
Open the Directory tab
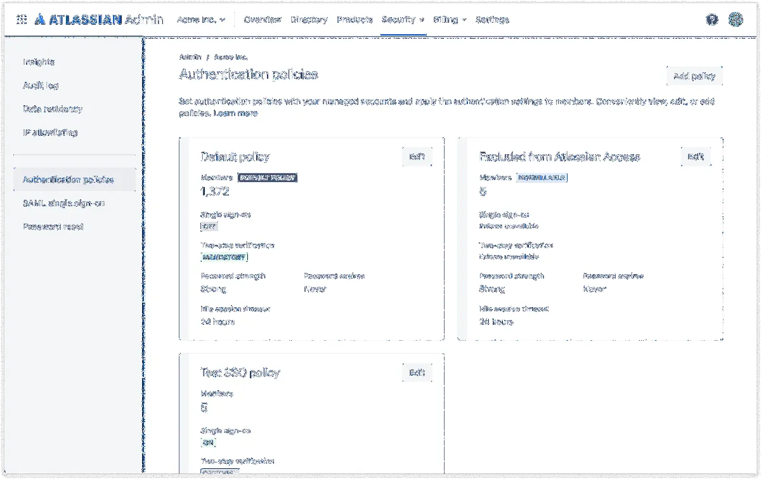(309, 20)
